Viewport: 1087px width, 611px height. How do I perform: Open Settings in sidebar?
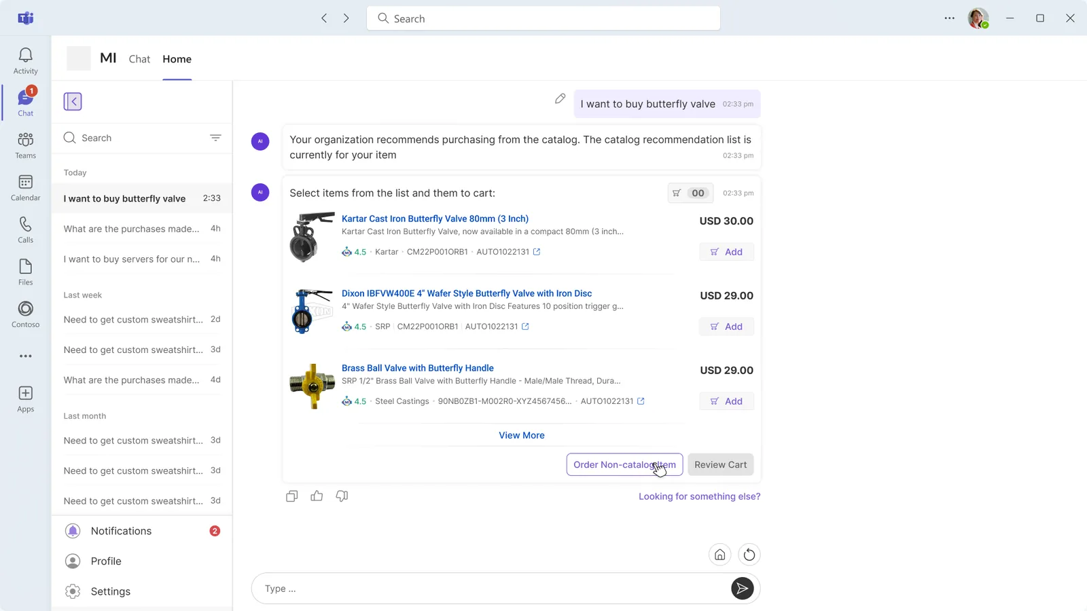pyautogui.click(x=142, y=591)
